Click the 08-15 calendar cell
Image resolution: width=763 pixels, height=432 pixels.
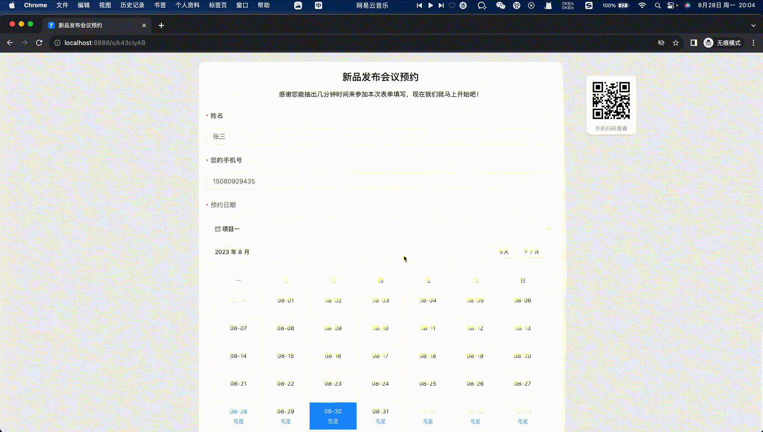(286, 360)
